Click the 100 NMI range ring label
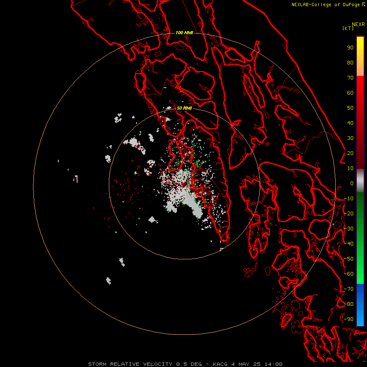 pyautogui.click(x=184, y=33)
